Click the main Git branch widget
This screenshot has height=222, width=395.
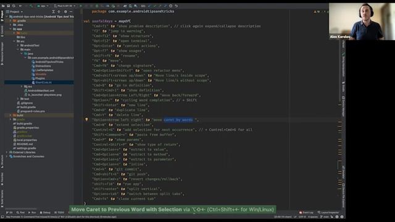(x=325, y=216)
